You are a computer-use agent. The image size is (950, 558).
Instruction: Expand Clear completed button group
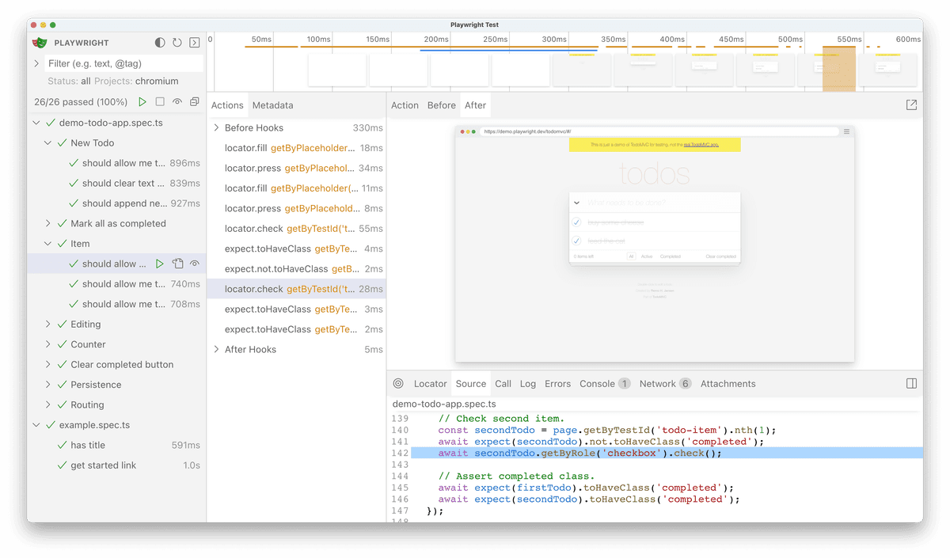click(47, 365)
